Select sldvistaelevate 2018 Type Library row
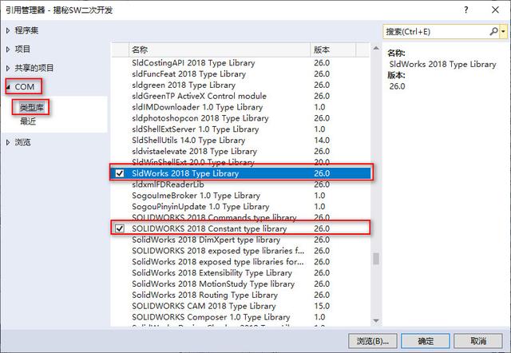The image size is (511, 353). click(x=240, y=152)
